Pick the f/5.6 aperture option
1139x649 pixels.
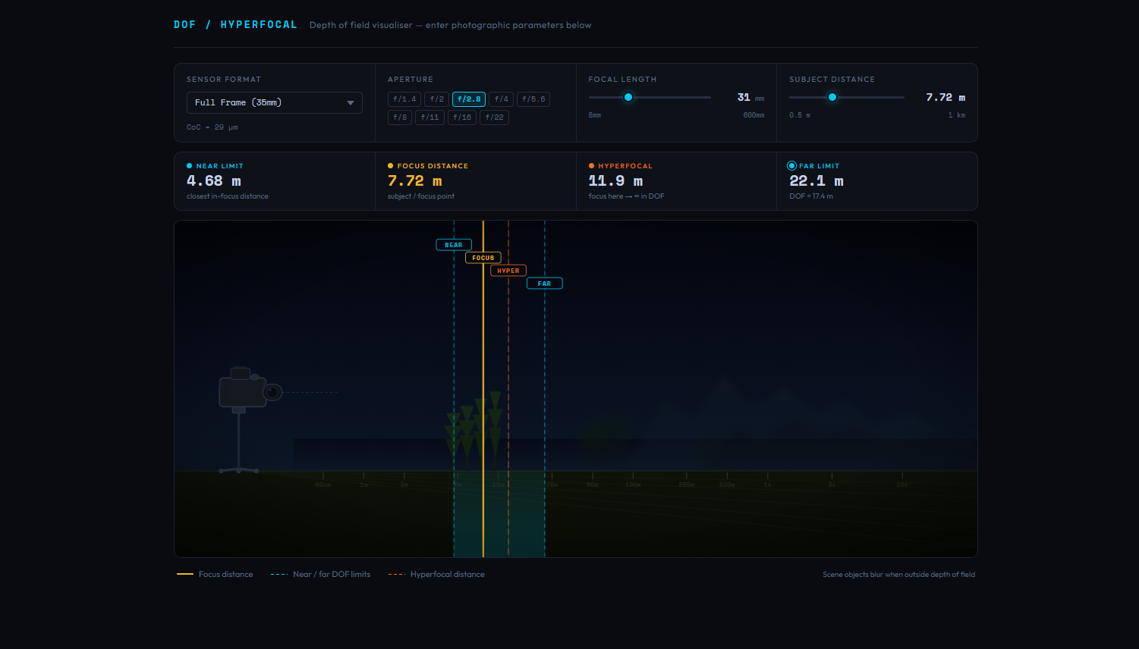pos(533,99)
